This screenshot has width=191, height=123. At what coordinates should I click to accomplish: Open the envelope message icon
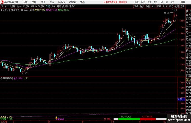pos(172,2)
